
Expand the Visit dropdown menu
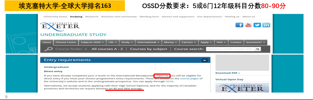tap(221, 42)
